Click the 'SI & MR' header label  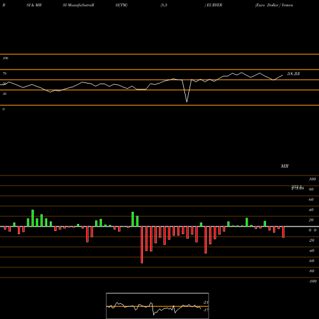pos(34,5)
